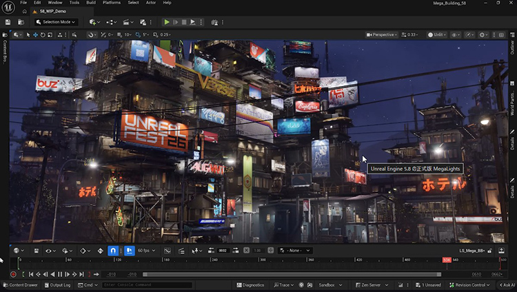Click the Sequencer save icon
The height and width of the screenshot is (292, 517).
tap(37, 251)
